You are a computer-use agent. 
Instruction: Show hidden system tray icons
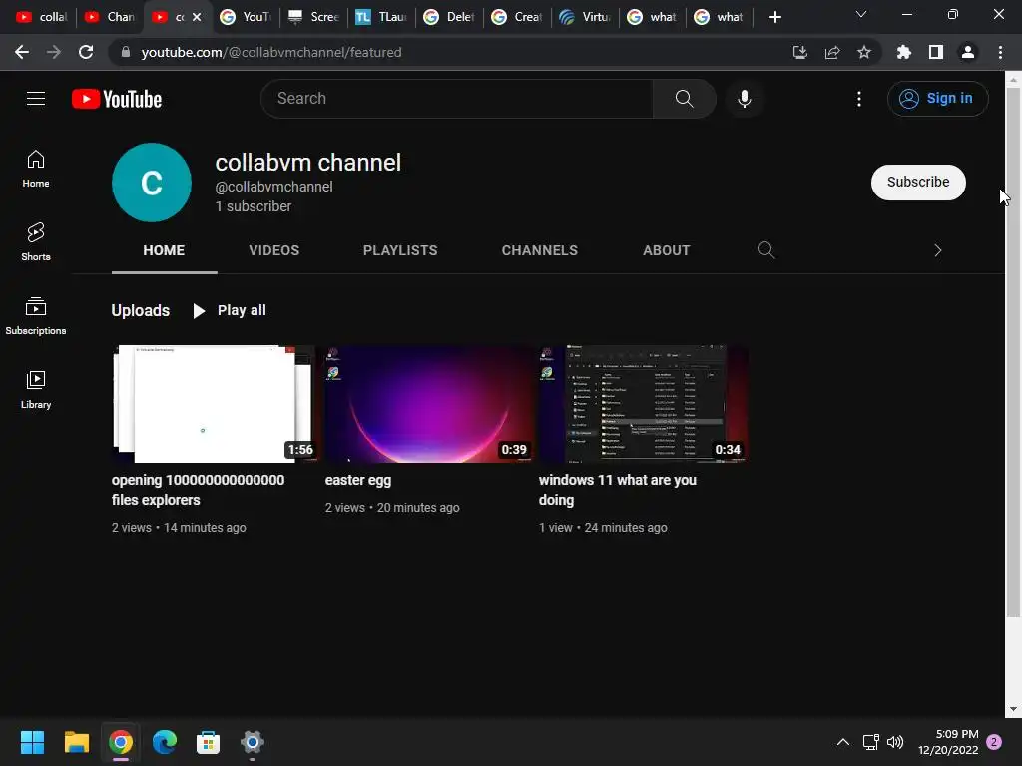[x=842, y=742]
